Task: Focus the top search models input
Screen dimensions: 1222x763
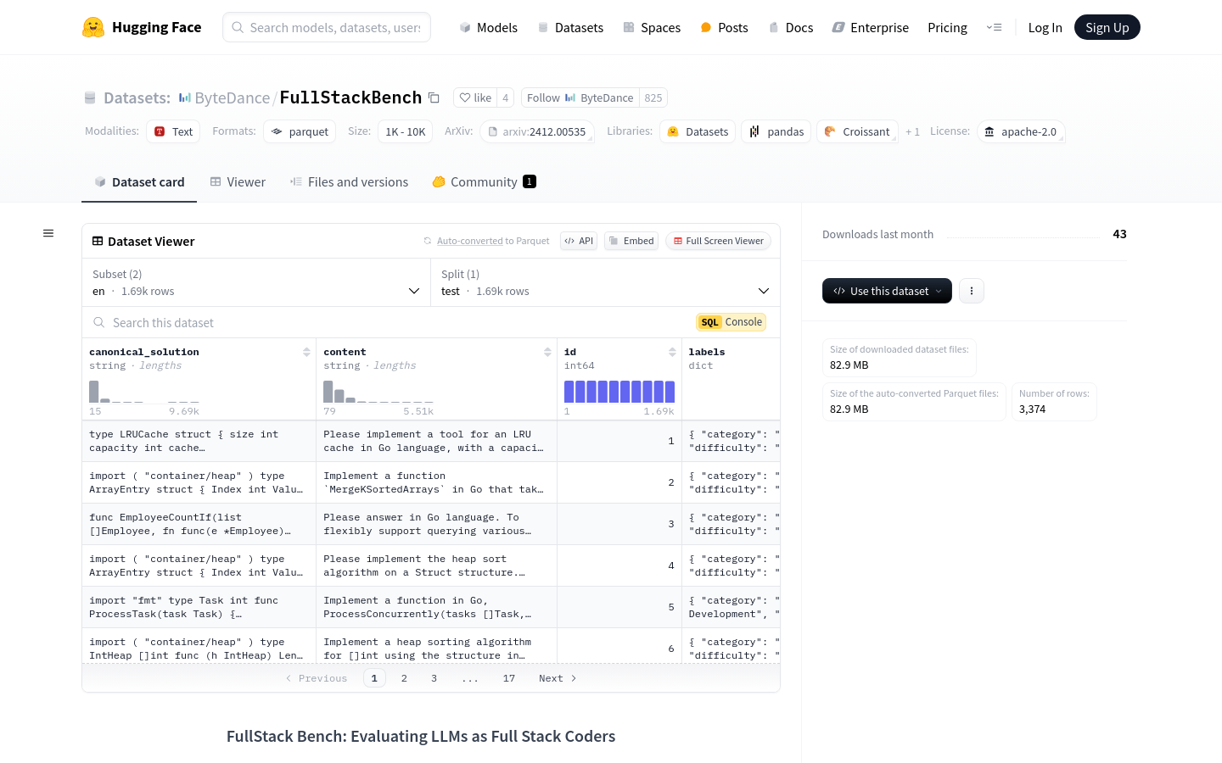Action: (327, 27)
